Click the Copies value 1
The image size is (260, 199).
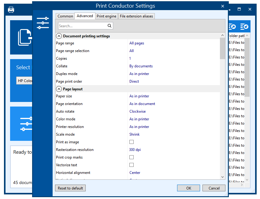tap(130, 58)
